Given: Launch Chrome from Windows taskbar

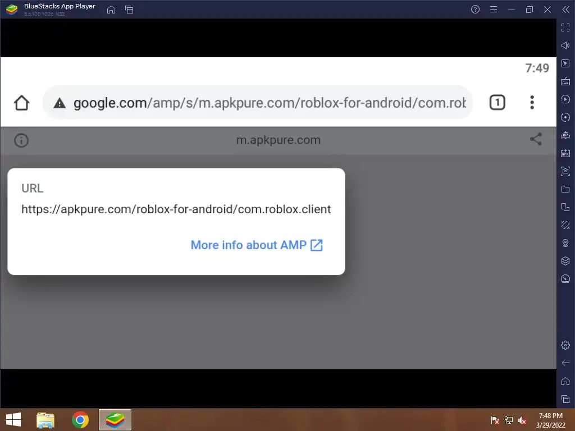Looking at the screenshot, I should (x=80, y=420).
